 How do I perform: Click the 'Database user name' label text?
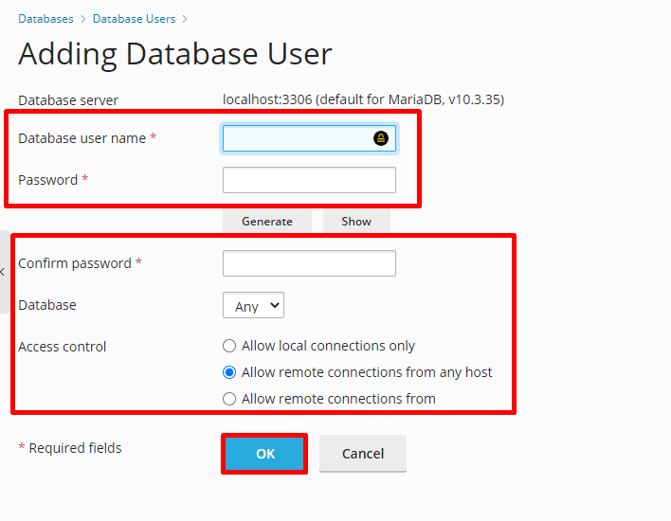pyautogui.click(x=82, y=138)
